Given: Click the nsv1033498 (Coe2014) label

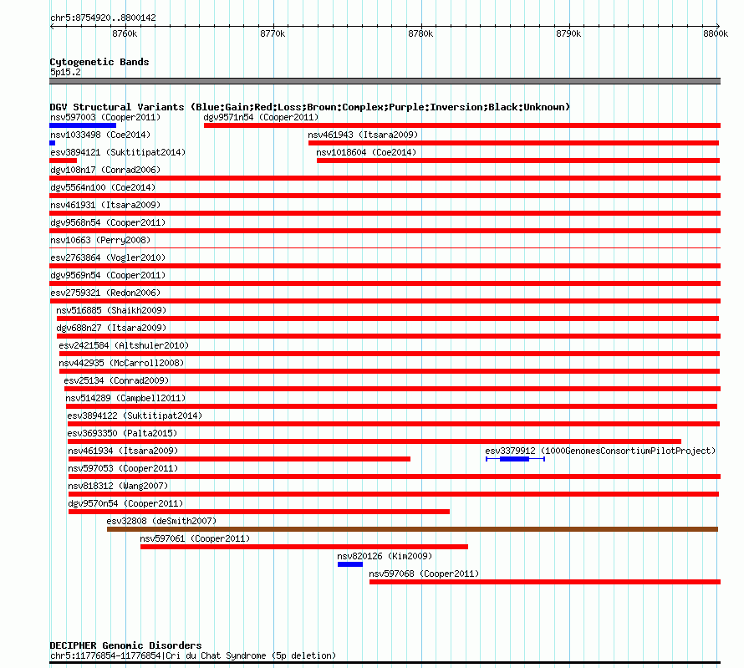Looking at the screenshot, I should (100, 135).
